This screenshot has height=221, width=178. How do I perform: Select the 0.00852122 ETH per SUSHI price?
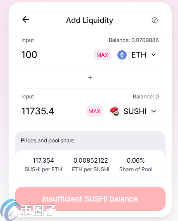tap(91, 160)
